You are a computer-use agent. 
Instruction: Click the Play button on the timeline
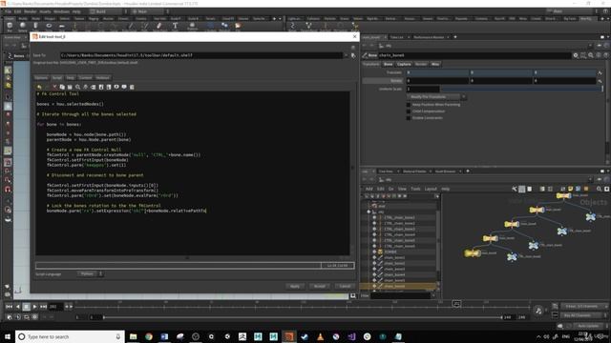coord(34,307)
